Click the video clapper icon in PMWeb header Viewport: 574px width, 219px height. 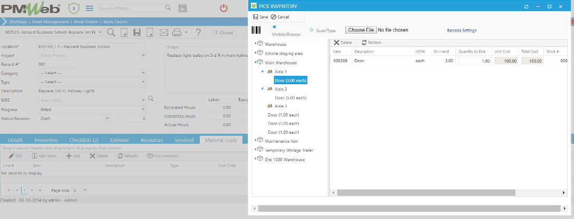182,8
